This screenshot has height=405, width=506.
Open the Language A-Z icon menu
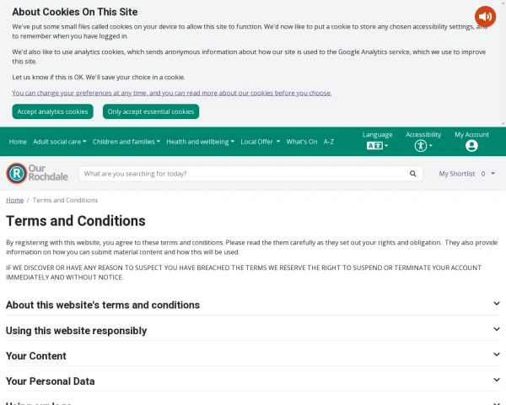tap(376, 146)
